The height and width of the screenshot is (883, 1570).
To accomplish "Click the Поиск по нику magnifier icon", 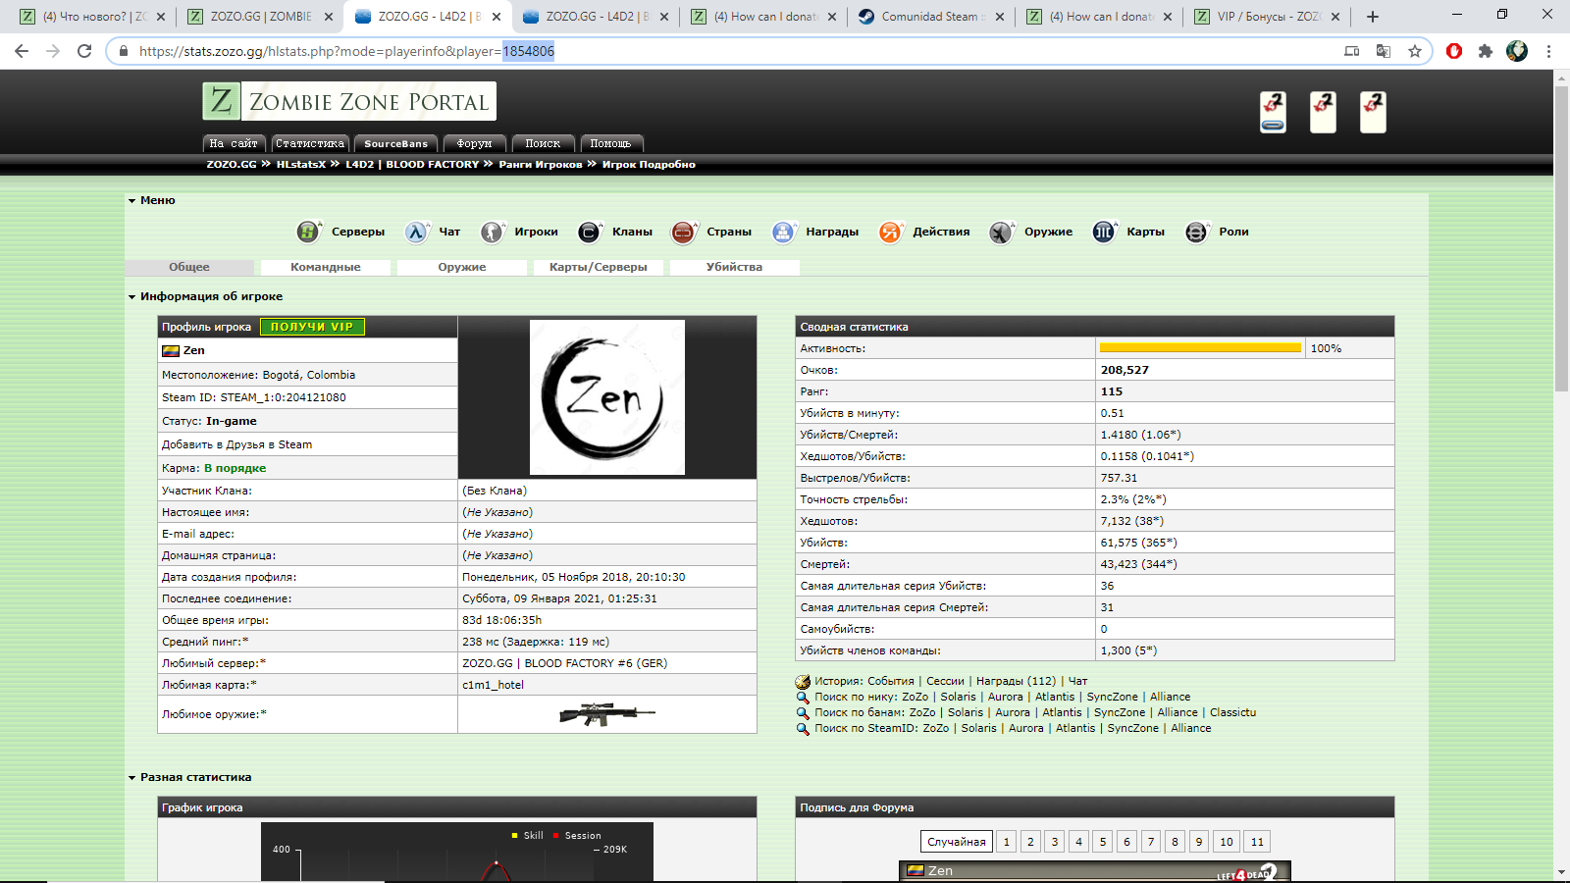I will 803,697.
